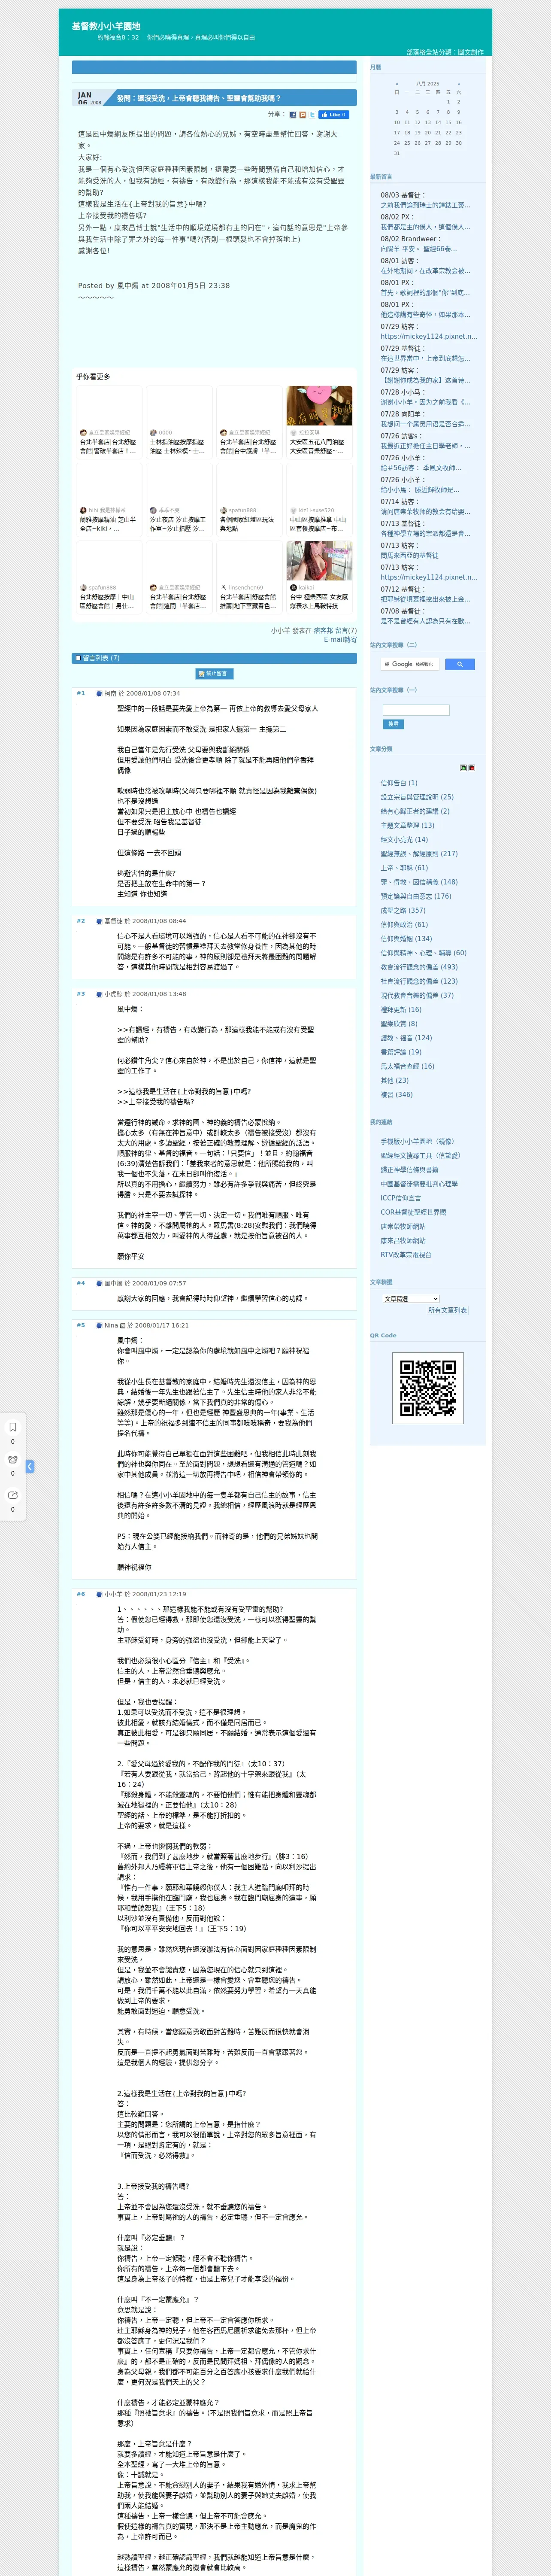Image resolution: width=551 pixels, height=2576 pixels.
Task: Open link ICCP信仰宣言
Action: (401, 1198)
